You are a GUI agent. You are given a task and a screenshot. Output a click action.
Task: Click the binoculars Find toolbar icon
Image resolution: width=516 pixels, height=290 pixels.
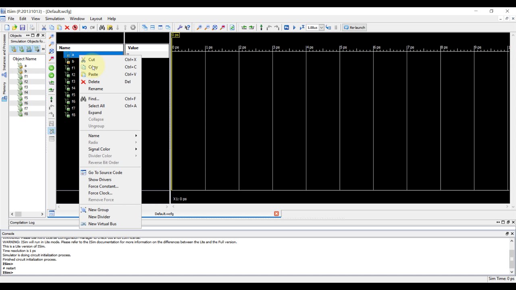tap(102, 27)
